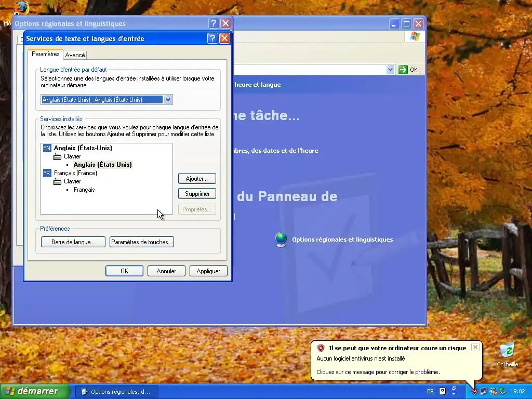This screenshot has height=399, width=532.
Task: Click the help question mark in Services de texte dialog
Action: [x=212, y=38]
